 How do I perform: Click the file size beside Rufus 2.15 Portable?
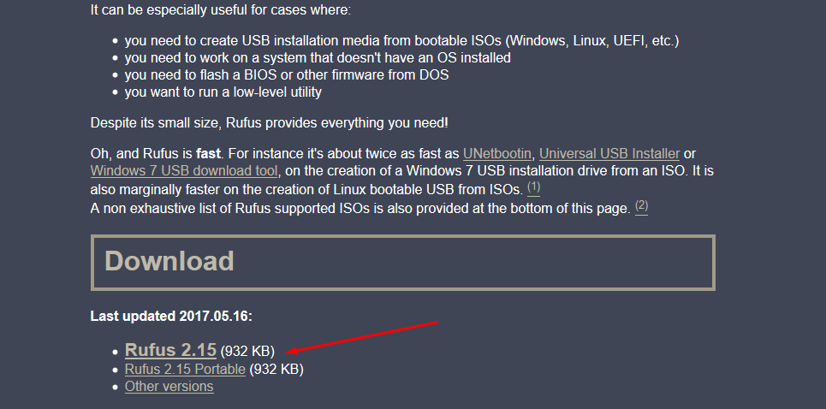(x=276, y=369)
